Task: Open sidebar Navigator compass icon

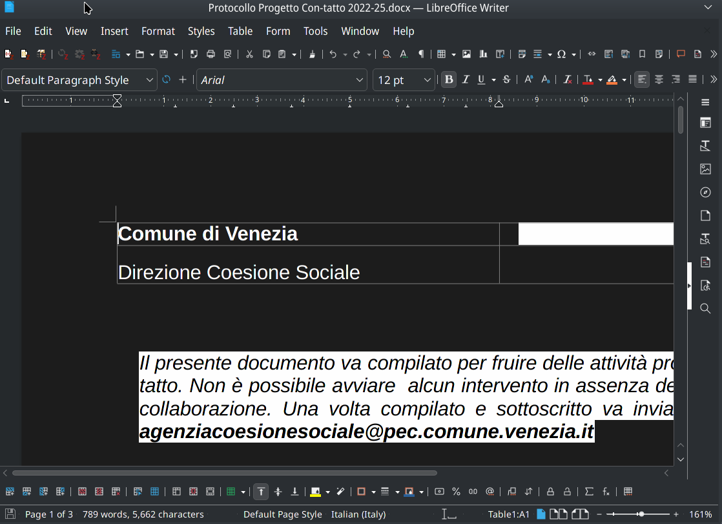Action: (705, 192)
